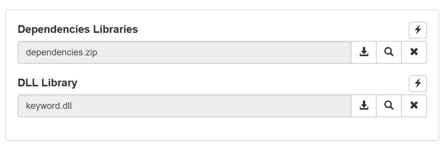Viewport: 445px width, 149px height.
Task: Click the empty area below the keyword.dll field
Action: [222, 128]
